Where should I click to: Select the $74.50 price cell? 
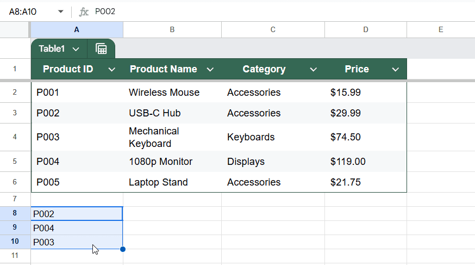pyautogui.click(x=366, y=137)
